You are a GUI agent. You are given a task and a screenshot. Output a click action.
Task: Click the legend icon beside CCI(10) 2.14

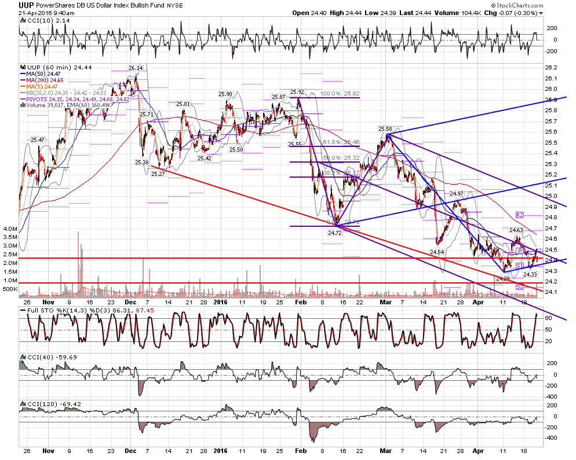coord(23,21)
